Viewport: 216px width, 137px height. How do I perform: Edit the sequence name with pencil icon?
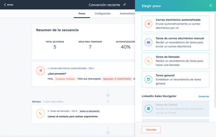pos(125,5)
